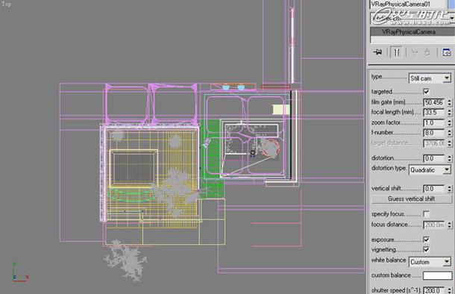Click the f-number spinner arrows

tap(450, 133)
